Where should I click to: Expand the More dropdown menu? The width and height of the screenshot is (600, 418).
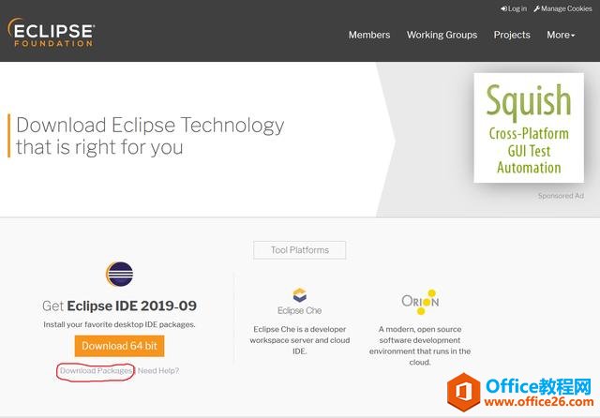tap(561, 35)
